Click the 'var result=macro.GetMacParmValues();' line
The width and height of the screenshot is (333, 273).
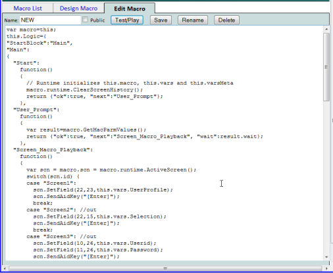[86, 130]
